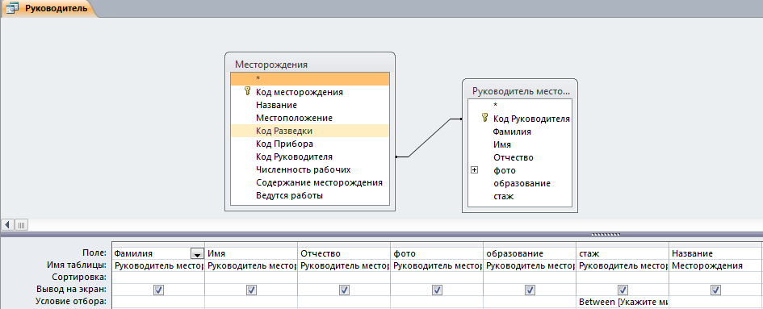763x309 pixels.
Task: Select the asterisk row in Месторождения table
Action: (x=310, y=78)
